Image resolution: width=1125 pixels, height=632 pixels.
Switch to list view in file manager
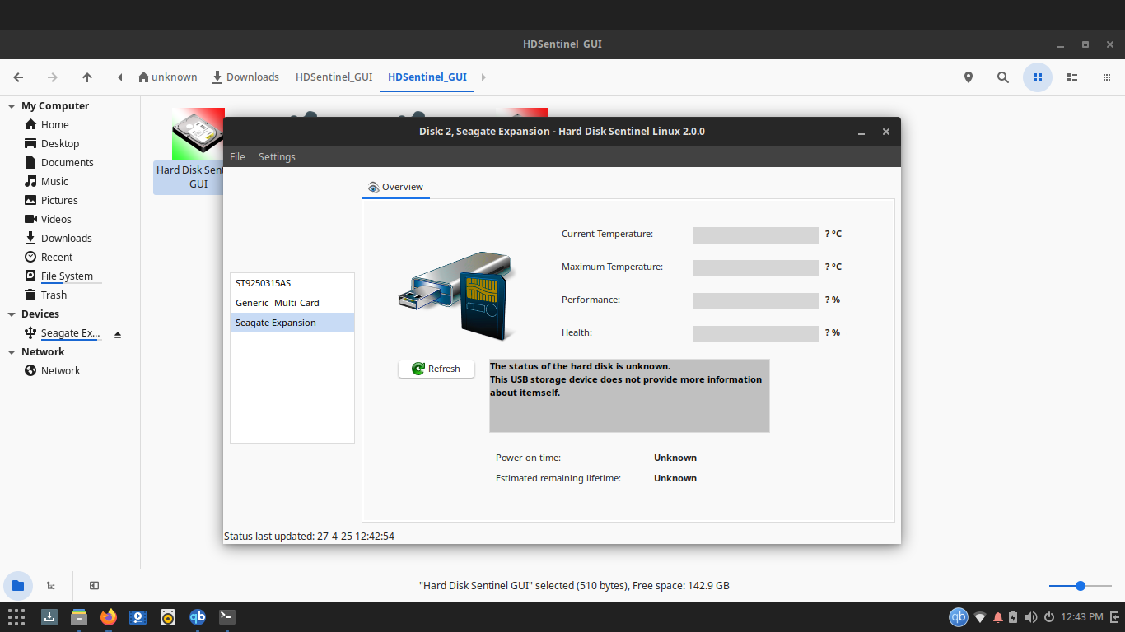pos(1071,77)
